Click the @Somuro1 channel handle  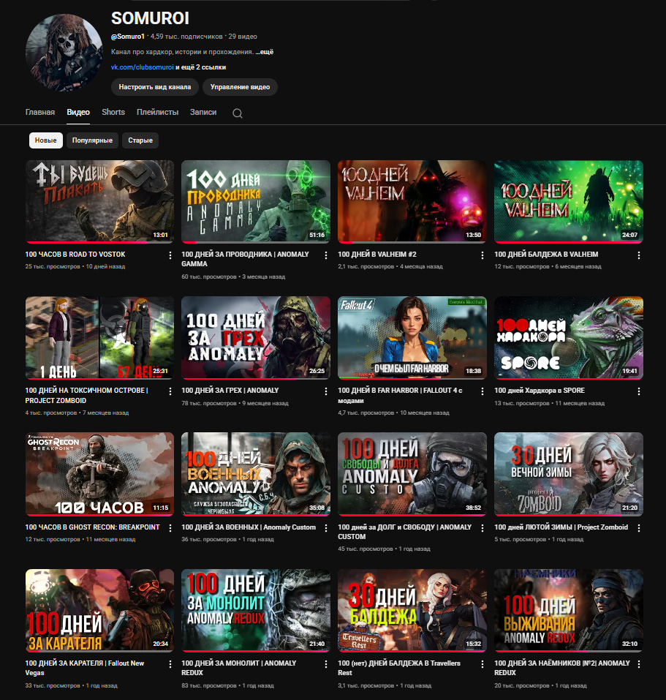click(x=128, y=37)
